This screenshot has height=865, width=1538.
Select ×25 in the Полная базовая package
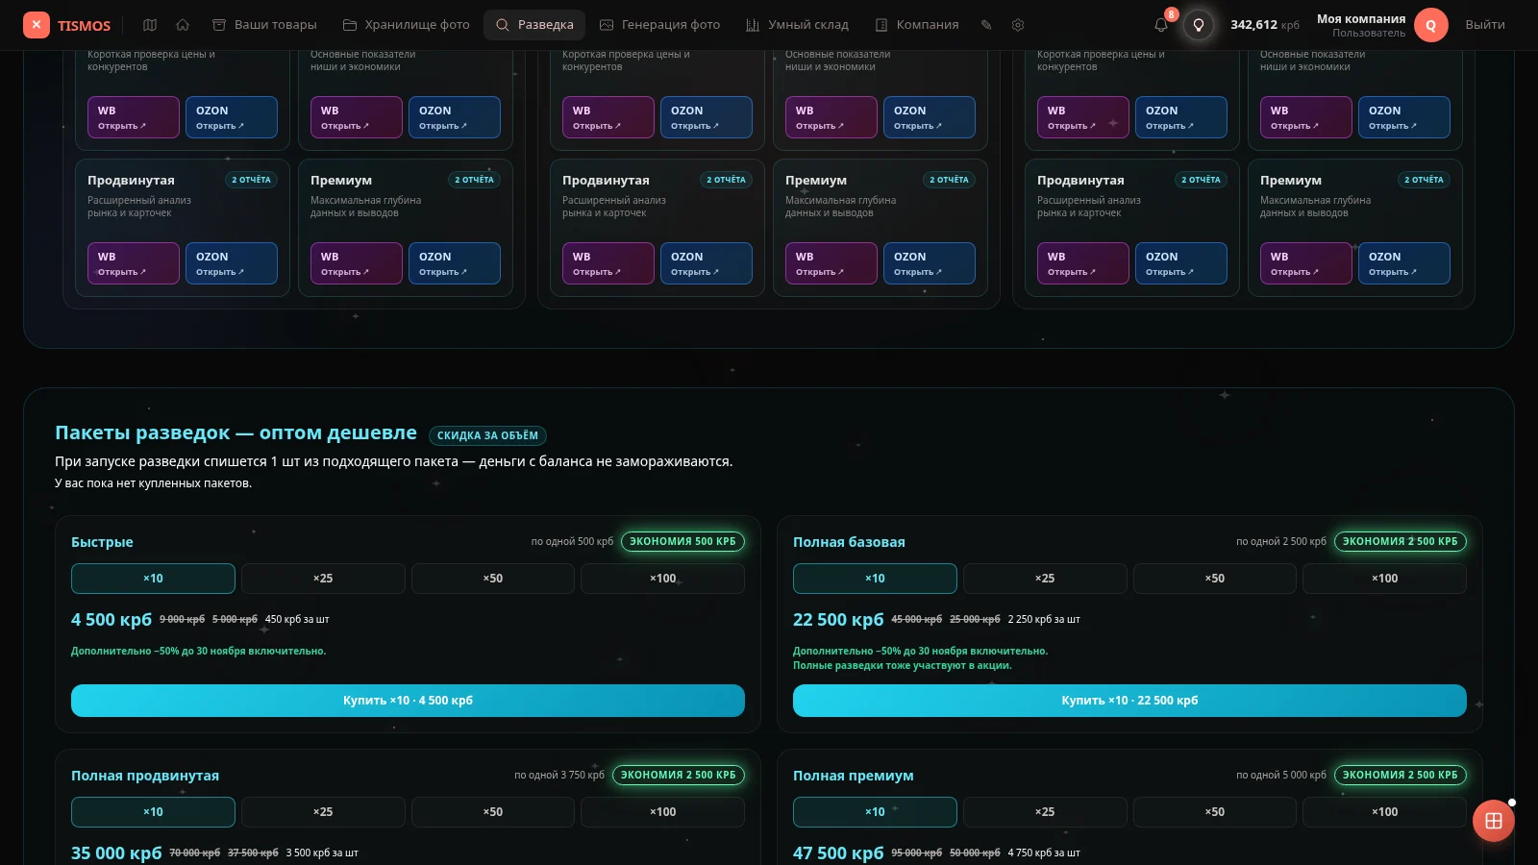1045,579
